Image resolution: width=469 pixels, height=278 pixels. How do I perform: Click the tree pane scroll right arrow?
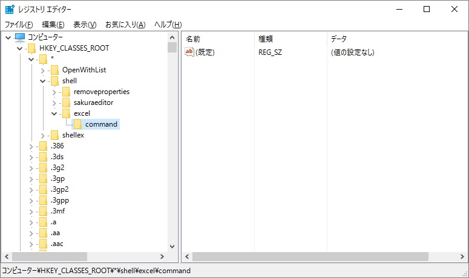point(162,256)
